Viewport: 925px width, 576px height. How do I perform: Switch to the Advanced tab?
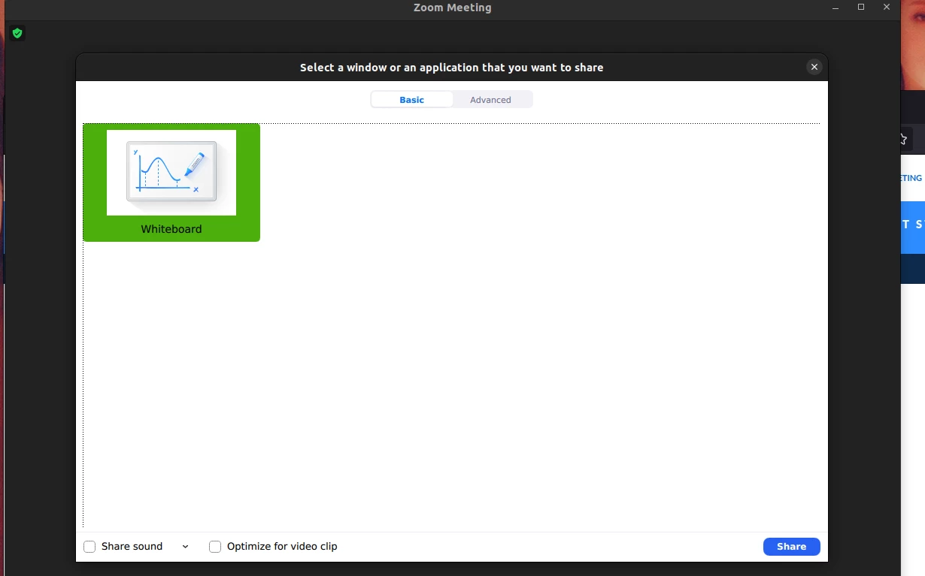click(490, 100)
